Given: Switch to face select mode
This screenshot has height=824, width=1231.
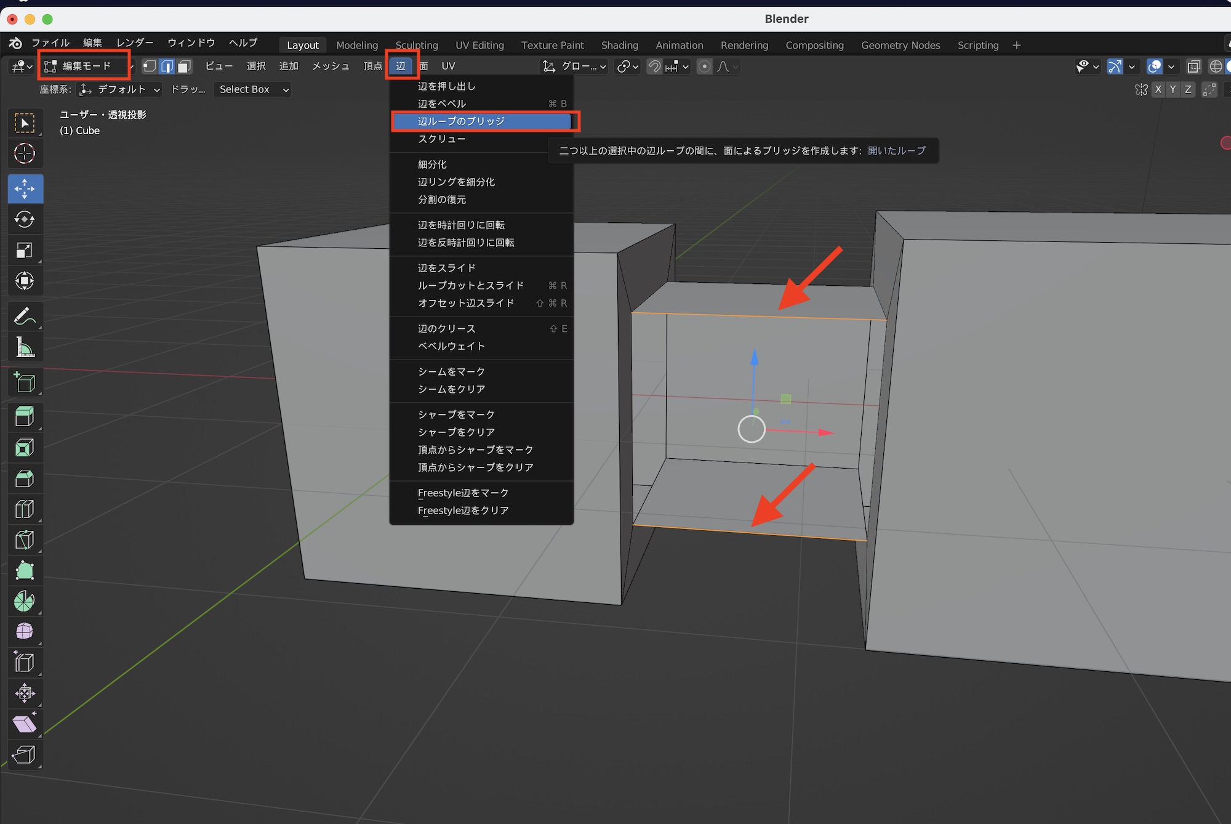Looking at the screenshot, I should pyautogui.click(x=184, y=66).
